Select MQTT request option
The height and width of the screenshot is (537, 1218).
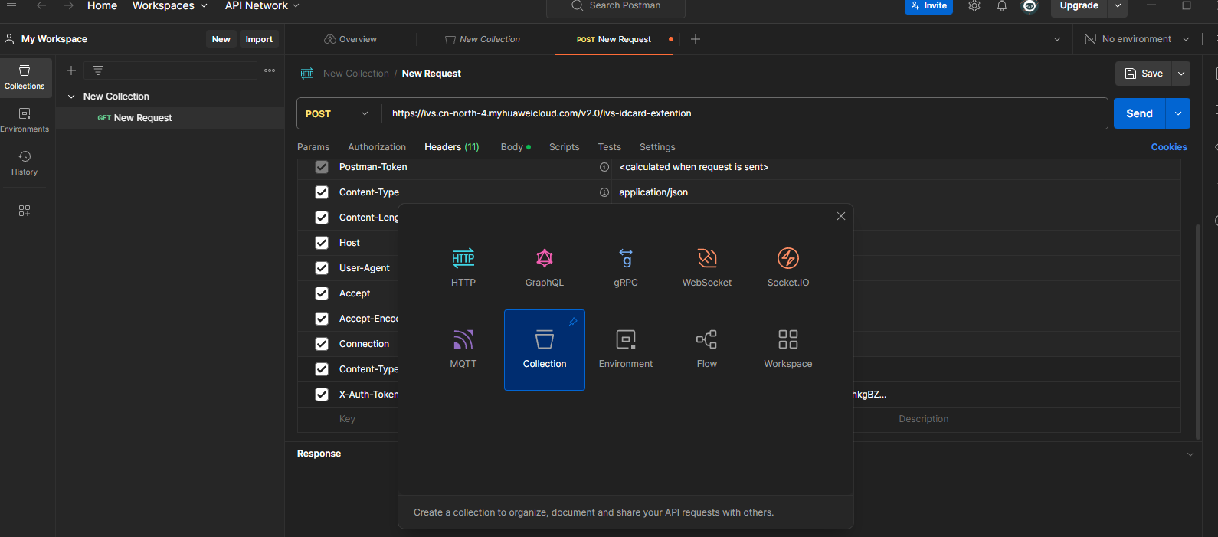[x=463, y=349]
